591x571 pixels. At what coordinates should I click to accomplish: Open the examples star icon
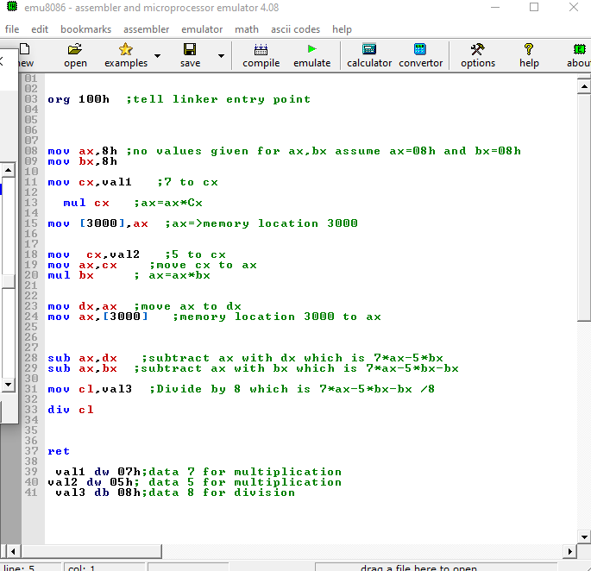click(125, 49)
